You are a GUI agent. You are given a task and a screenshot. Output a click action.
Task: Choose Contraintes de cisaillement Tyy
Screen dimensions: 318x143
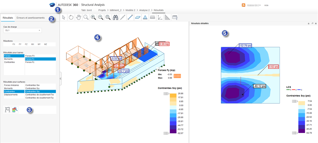[40, 98]
